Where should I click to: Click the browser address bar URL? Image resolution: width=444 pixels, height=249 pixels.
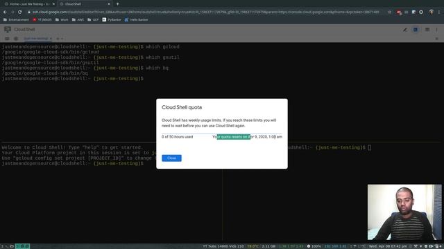tap(205, 12)
